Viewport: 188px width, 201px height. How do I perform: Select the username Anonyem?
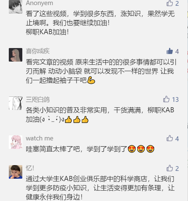coord(40,3)
